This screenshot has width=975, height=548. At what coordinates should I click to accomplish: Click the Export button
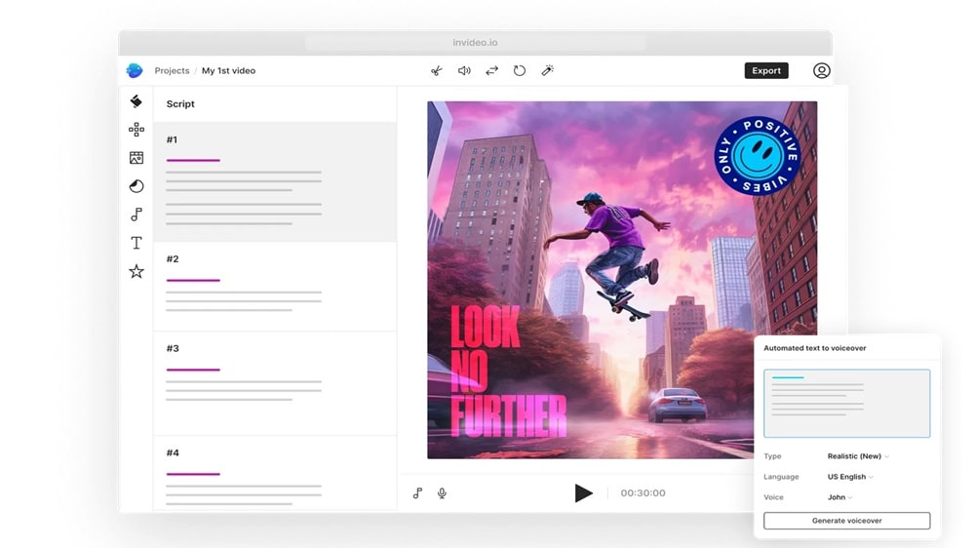(x=766, y=71)
